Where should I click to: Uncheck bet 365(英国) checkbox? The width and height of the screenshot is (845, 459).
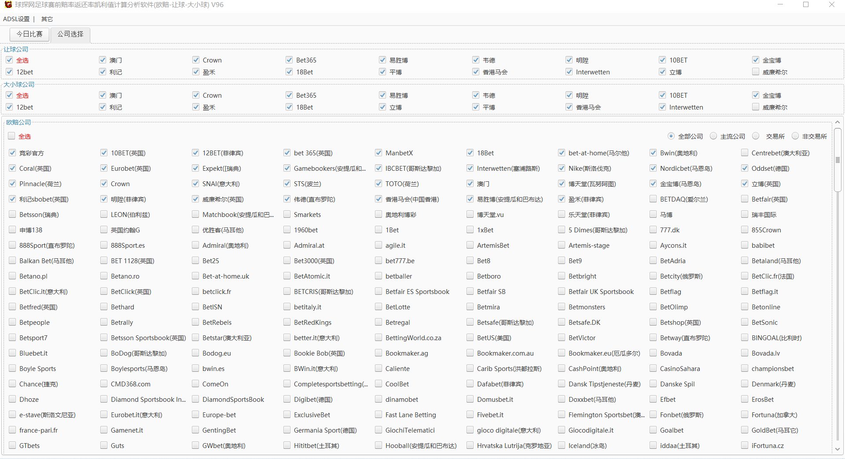[287, 153]
